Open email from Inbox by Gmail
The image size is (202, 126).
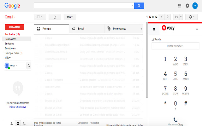click(88, 87)
